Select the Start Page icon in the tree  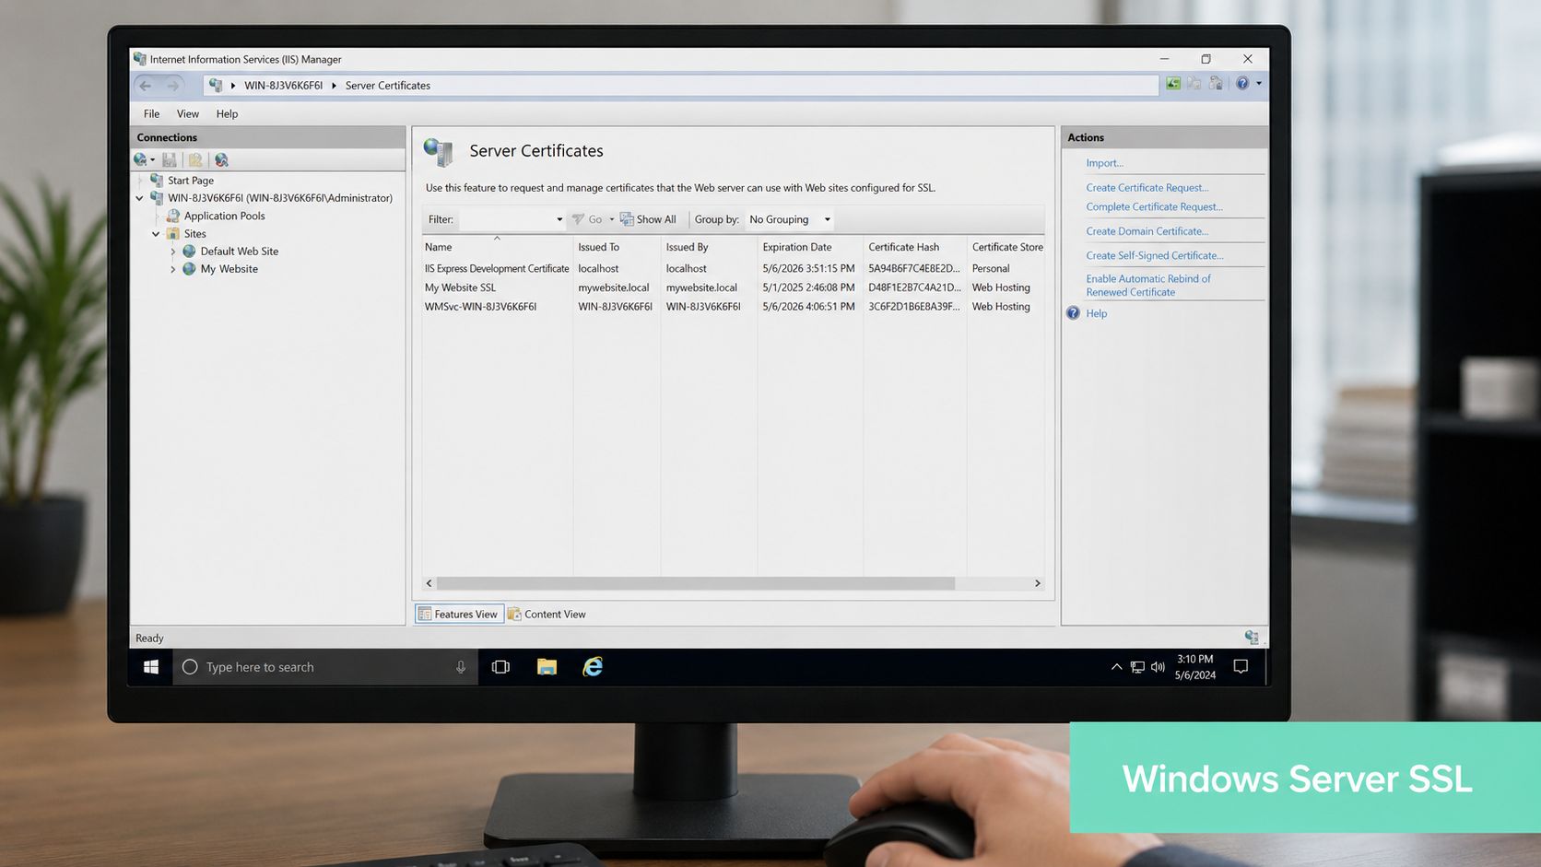click(157, 181)
